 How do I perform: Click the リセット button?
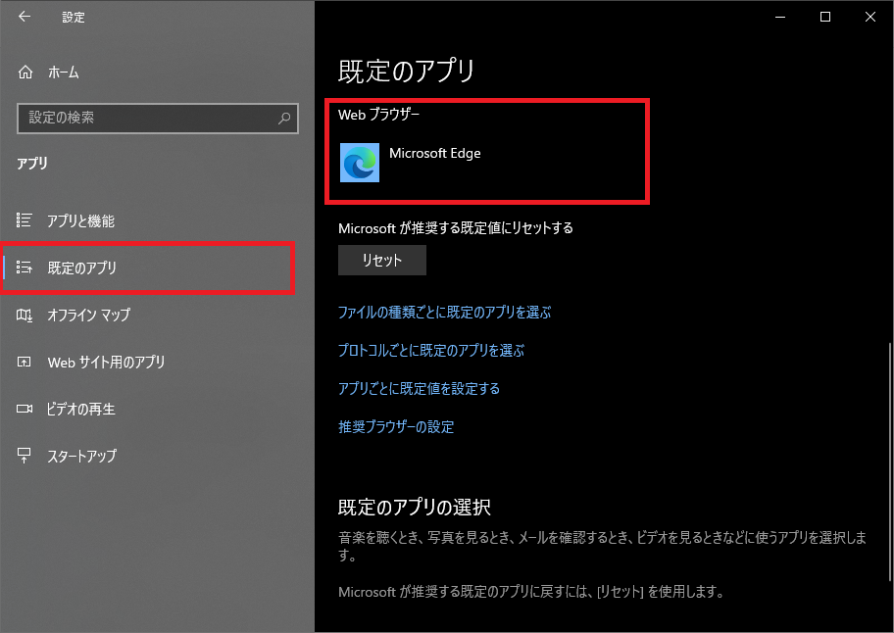382,260
